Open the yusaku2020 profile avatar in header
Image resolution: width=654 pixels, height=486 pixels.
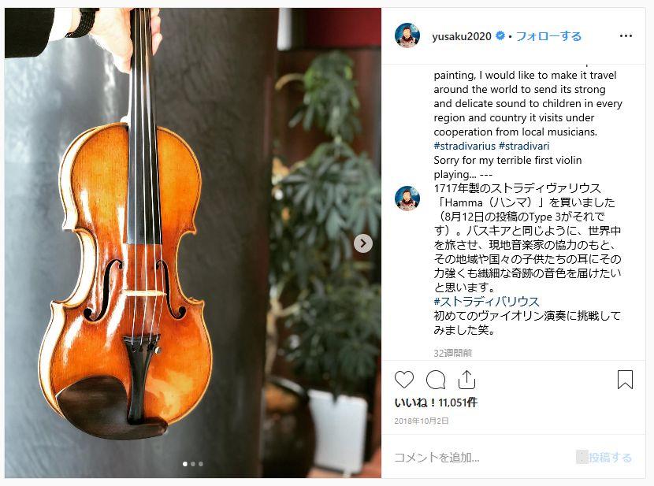coord(407,36)
